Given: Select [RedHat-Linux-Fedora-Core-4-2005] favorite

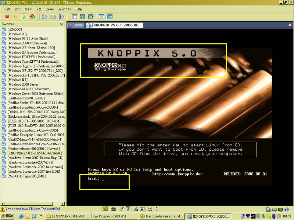Looking at the screenshot, I should coord(33,130).
